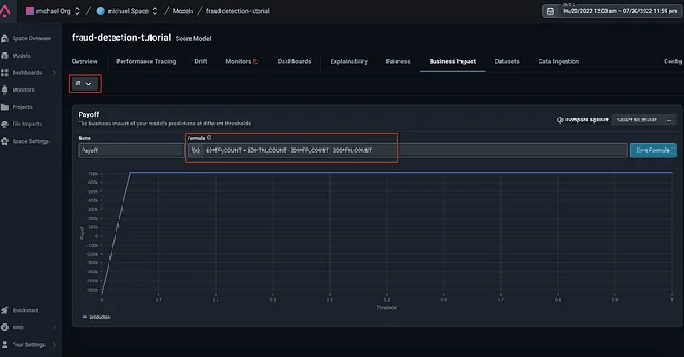Screen dimensions: 684x357
Task: Click the Arize logo icon
Action: [x=5, y=11]
